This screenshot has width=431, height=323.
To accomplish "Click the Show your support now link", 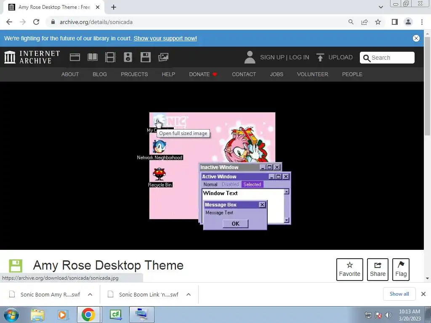I will click(165, 38).
